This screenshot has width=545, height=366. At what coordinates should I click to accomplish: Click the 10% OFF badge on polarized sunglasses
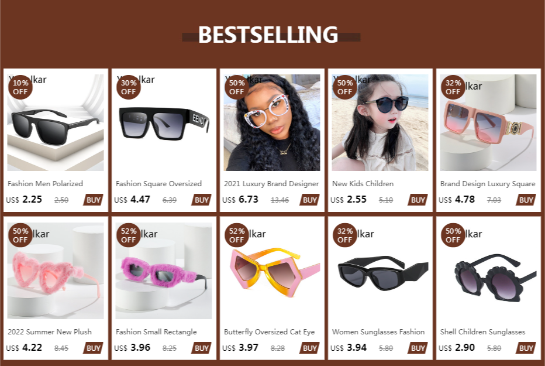20,87
